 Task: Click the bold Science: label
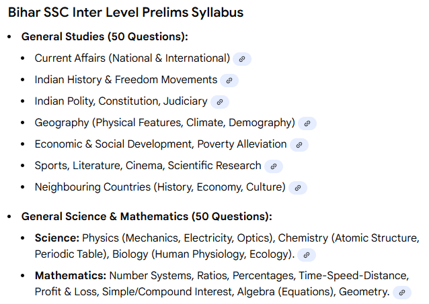coord(57,238)
